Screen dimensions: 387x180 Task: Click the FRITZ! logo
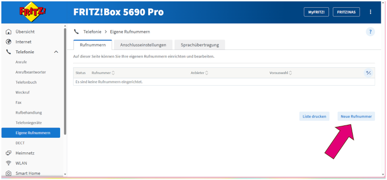pyautogui.click(x=33, y=12)
